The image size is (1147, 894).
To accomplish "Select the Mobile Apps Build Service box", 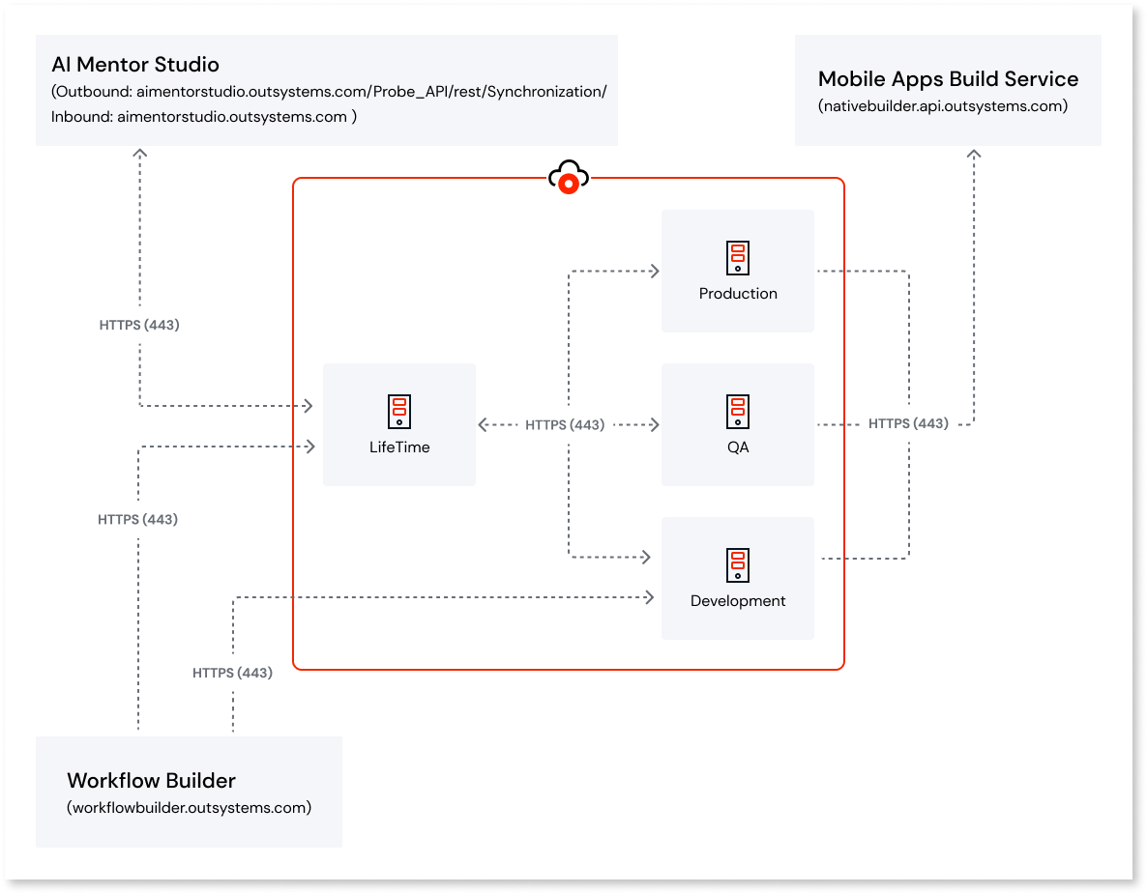I will coord(947,90).
